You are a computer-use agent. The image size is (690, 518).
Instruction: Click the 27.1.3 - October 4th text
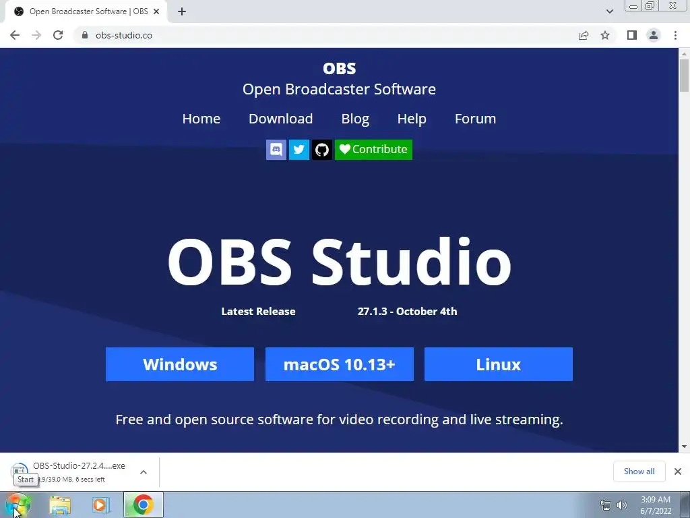pos(407,312)
